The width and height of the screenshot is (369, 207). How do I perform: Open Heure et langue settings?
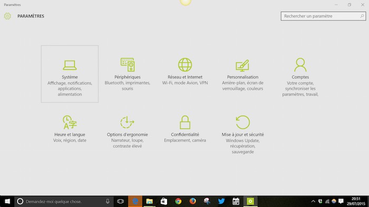click(70, 131)
